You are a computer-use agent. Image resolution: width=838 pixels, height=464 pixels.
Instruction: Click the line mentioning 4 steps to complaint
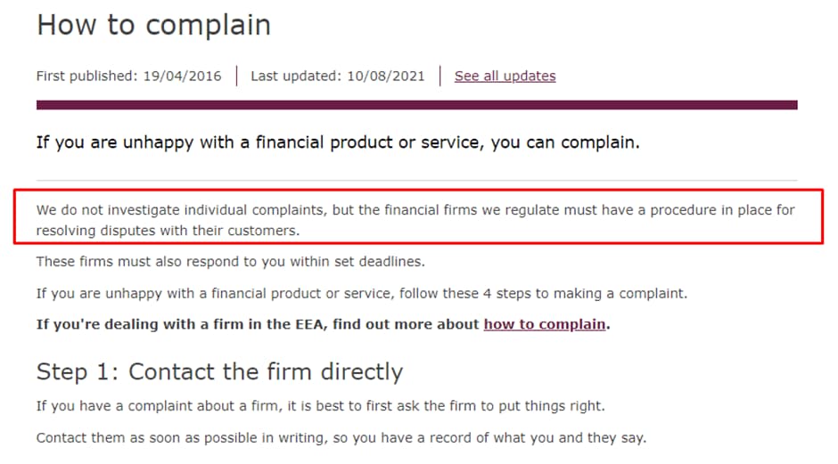point(362,293)
